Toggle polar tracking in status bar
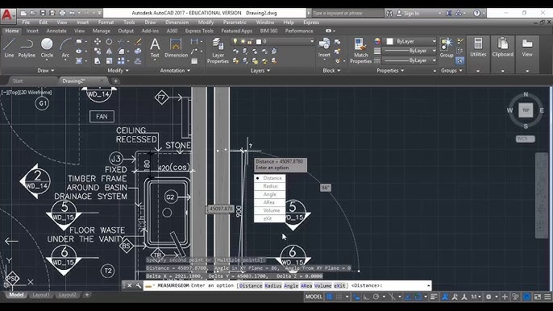 (x=376, y=296)
